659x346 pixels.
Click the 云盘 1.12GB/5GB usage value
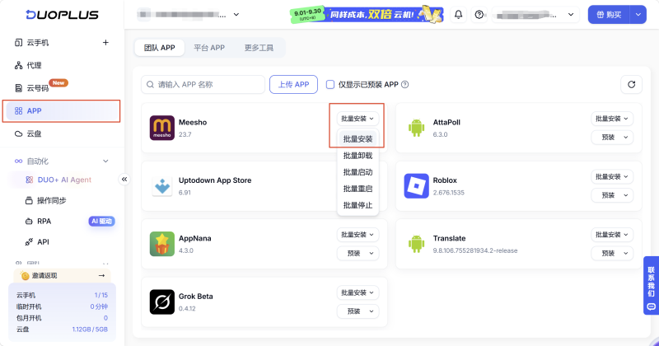90,330
